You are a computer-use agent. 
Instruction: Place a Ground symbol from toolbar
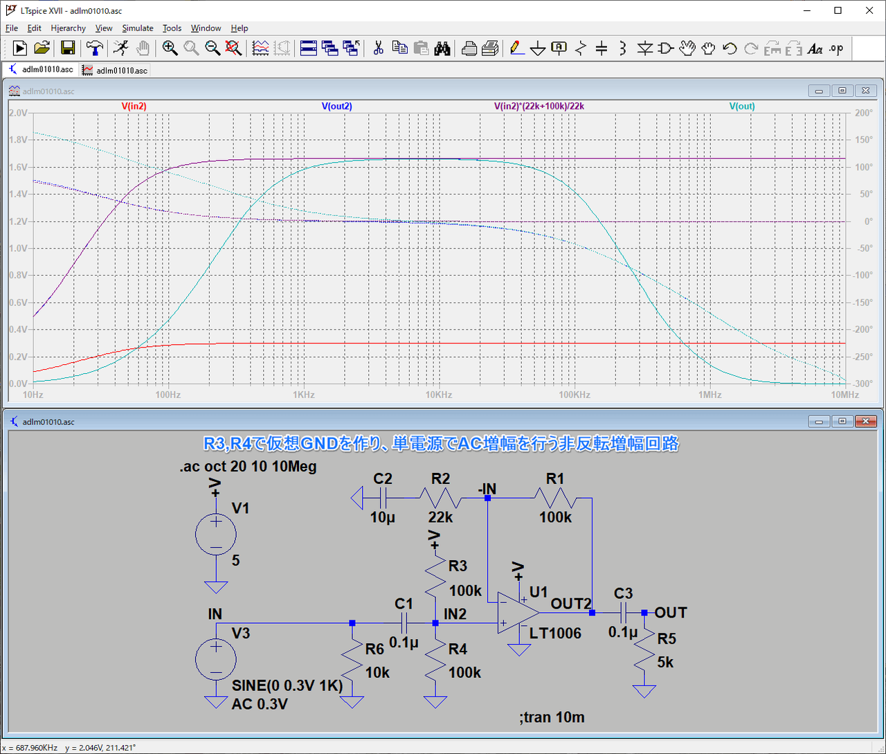538,48
